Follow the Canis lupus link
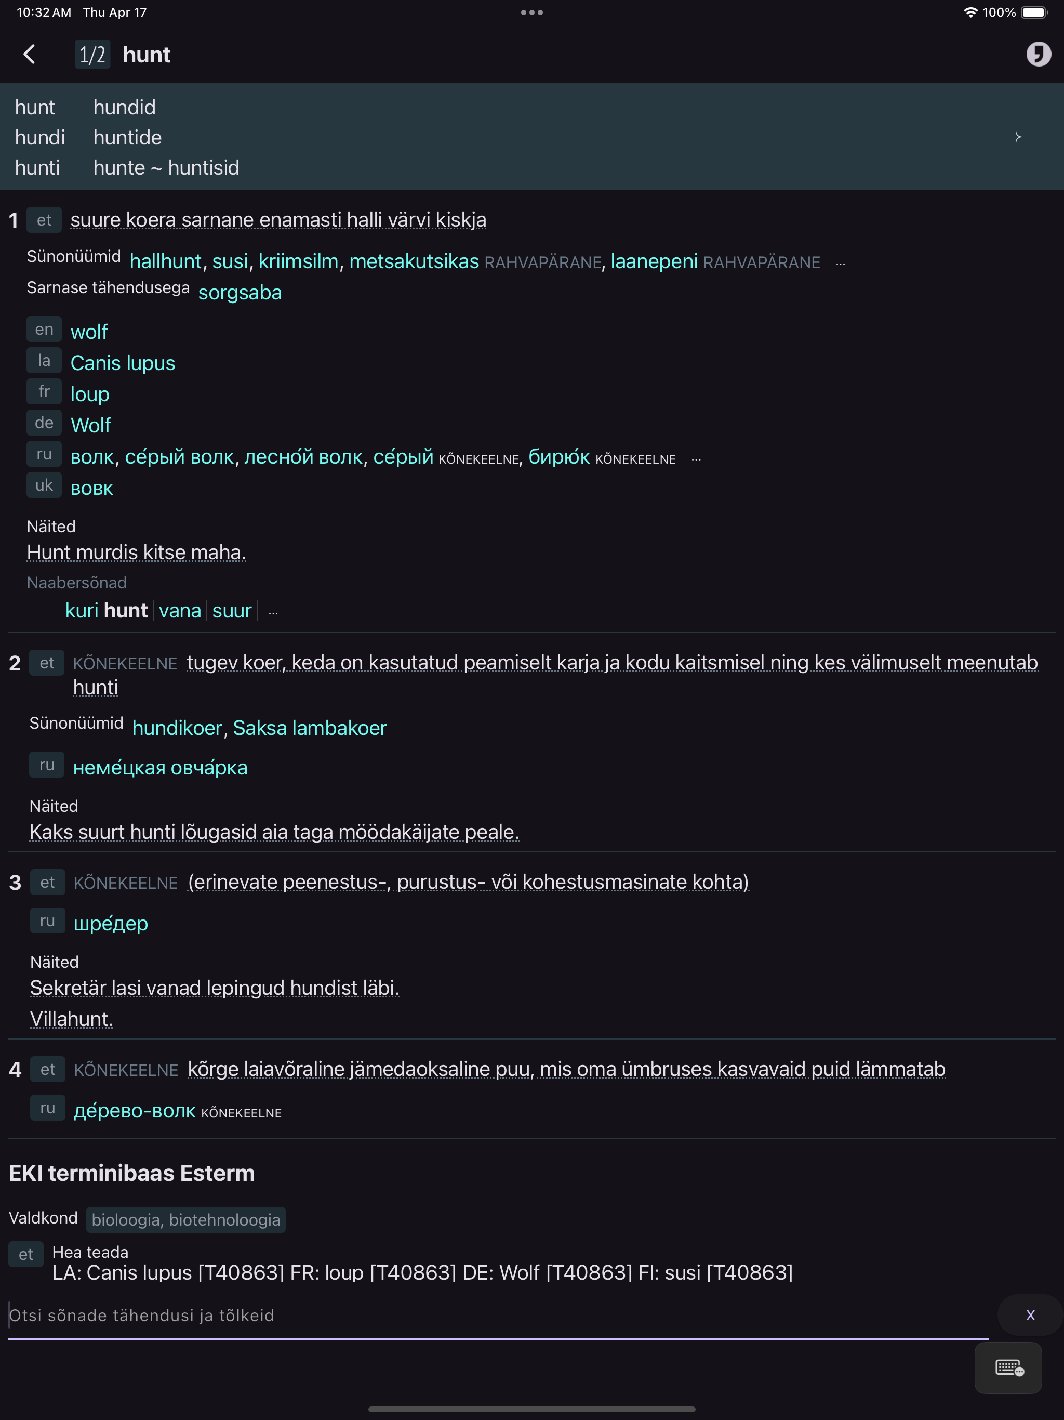This screenshot has height=1420, width=1064. click(123, 363)
